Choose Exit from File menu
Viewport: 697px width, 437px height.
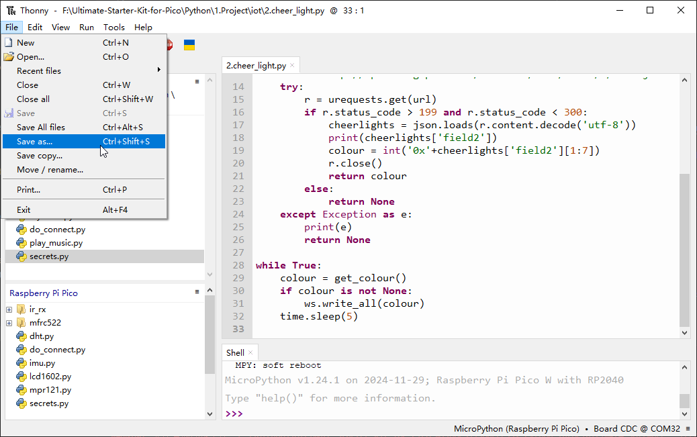(84, 210)
